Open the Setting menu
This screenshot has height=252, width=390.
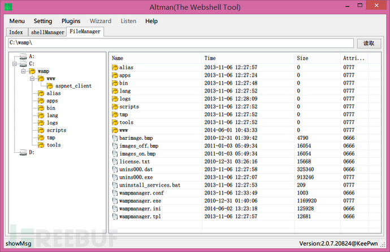coord(43,21)
